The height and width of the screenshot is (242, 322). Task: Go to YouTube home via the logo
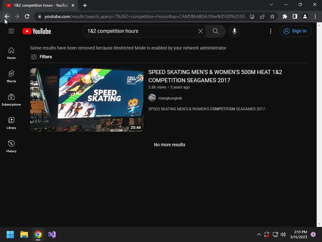click(x=37, y=31)
